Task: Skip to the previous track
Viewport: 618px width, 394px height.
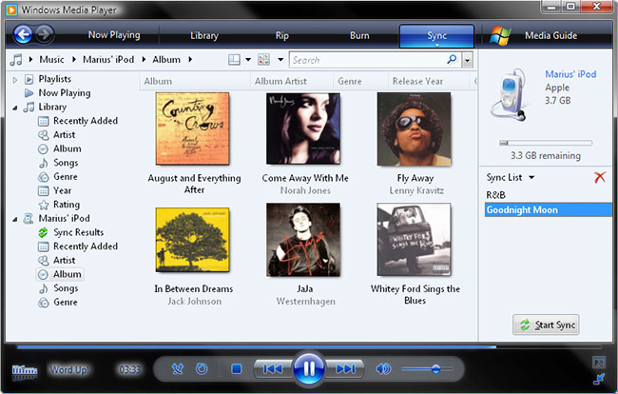Action: 272,368
